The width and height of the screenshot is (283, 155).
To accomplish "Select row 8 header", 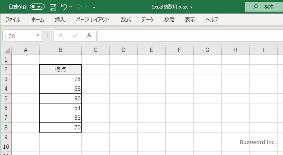I will point(6,127).
